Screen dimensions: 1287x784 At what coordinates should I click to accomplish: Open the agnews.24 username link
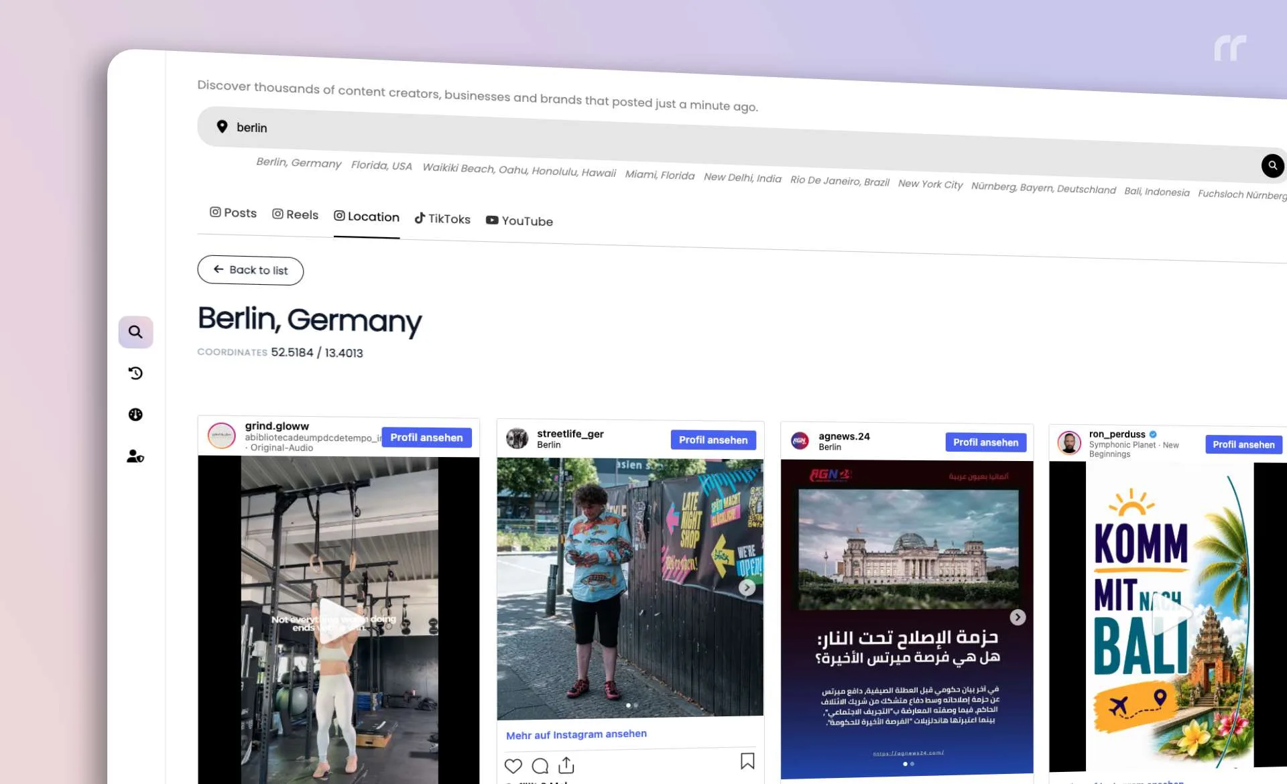click(x=844, y=436)
